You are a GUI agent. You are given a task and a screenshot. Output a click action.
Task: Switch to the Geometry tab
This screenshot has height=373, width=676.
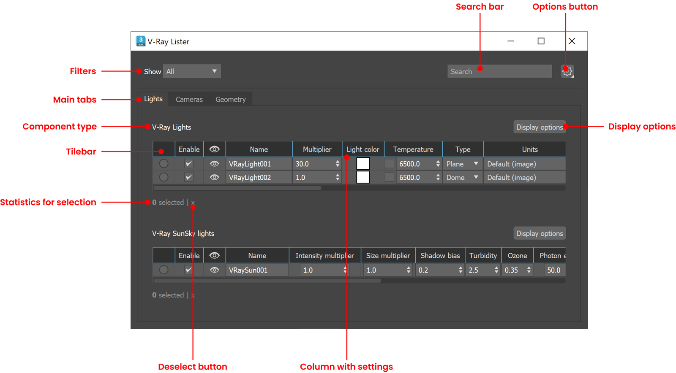pos(231,99)
